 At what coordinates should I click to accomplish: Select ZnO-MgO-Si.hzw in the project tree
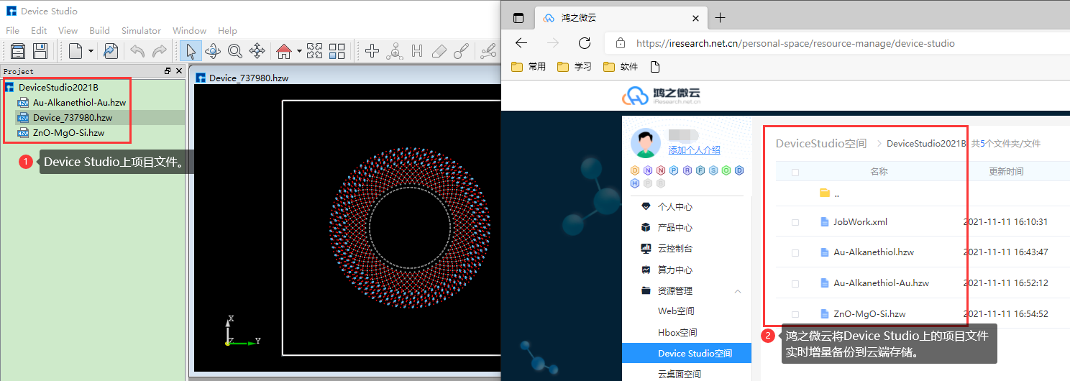pos(68,133)
